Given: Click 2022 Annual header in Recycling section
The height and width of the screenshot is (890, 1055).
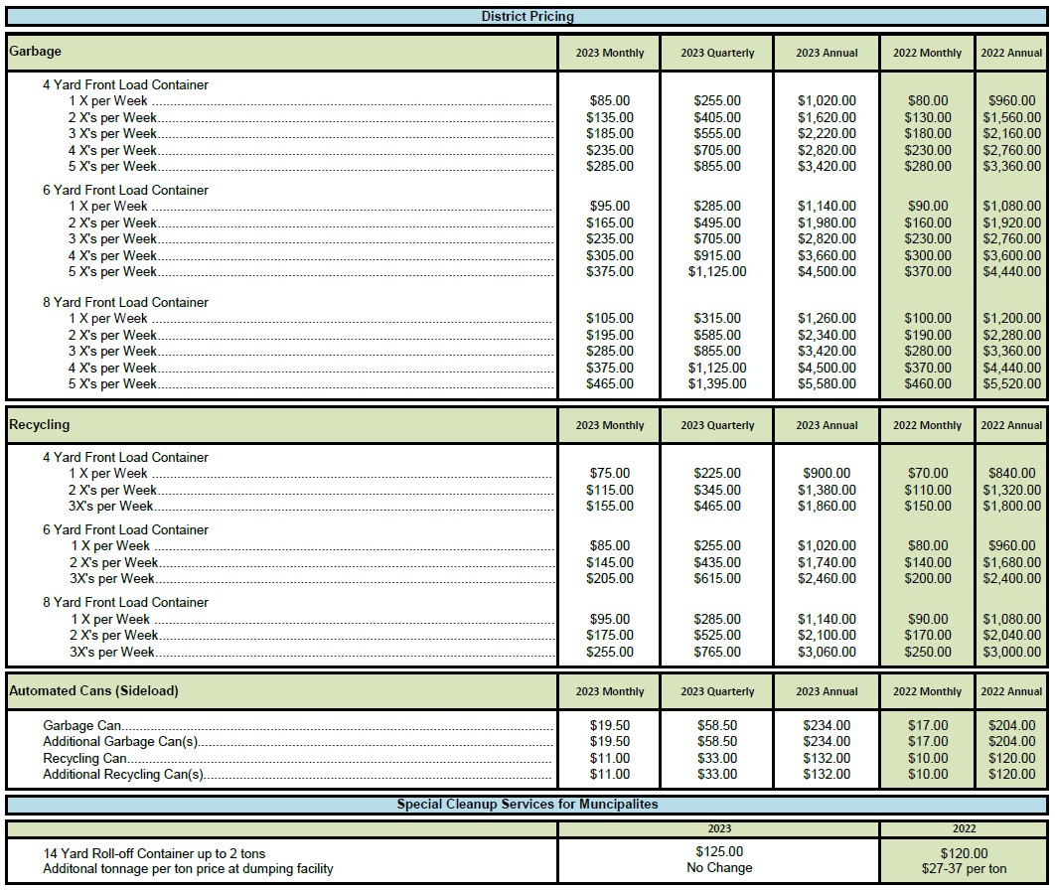Looking at the screenshot, I should (1011, 425).
